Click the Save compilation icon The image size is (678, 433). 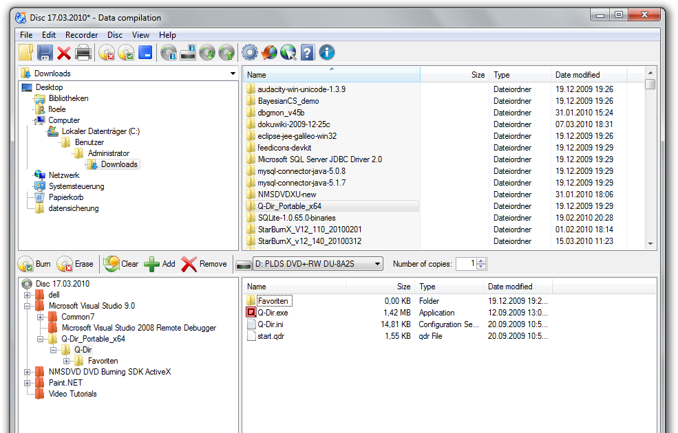click(x=43, y=52)
